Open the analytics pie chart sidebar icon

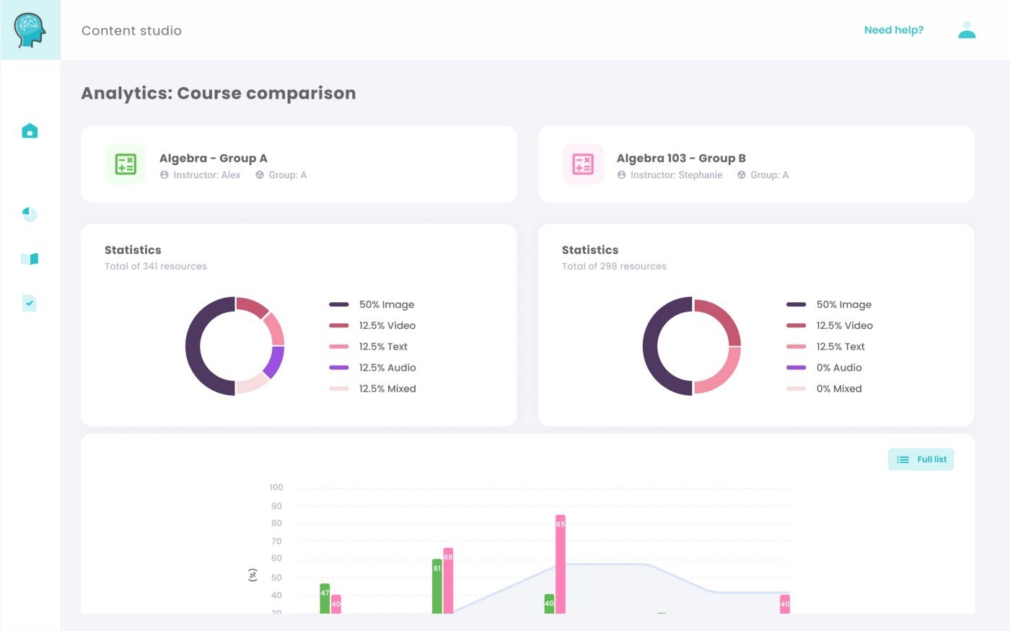pos(30,214)
